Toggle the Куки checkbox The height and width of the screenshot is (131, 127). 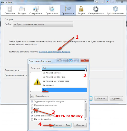(x=32, y=109)
